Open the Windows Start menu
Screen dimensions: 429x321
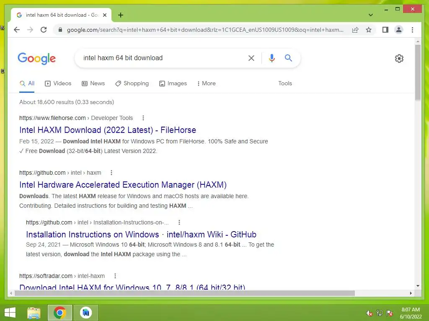(10, 313)
